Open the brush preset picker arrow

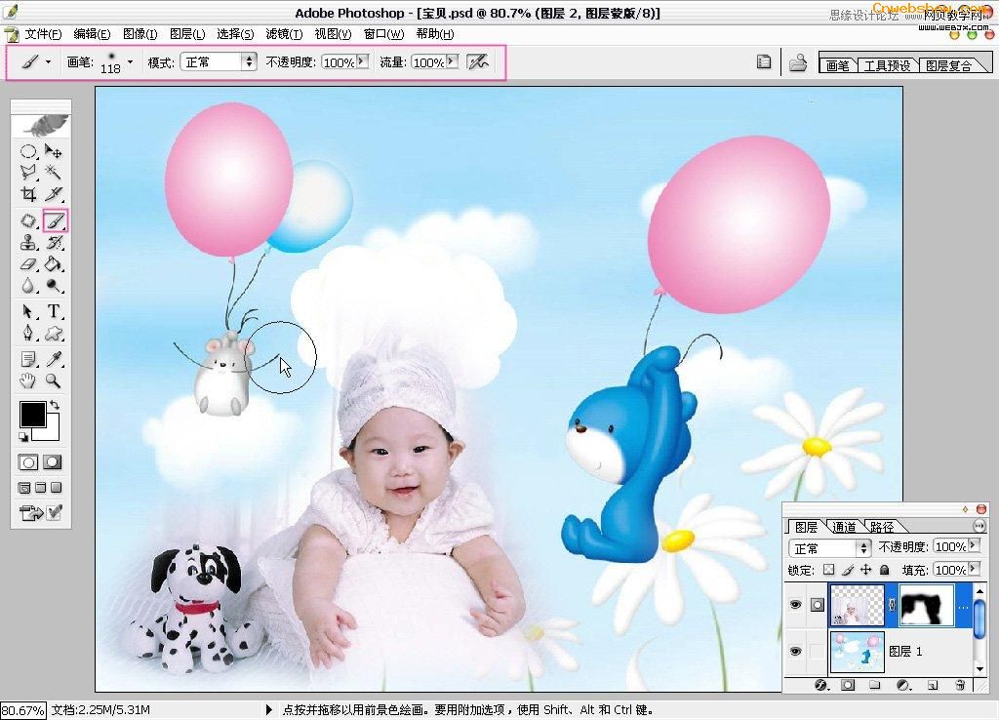(x=130, y=61)
